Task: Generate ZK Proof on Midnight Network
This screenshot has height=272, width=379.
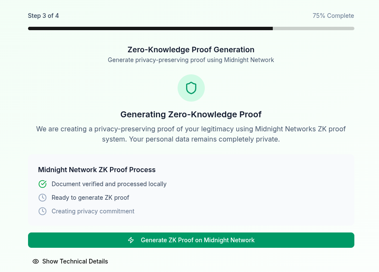Action: 191,240
